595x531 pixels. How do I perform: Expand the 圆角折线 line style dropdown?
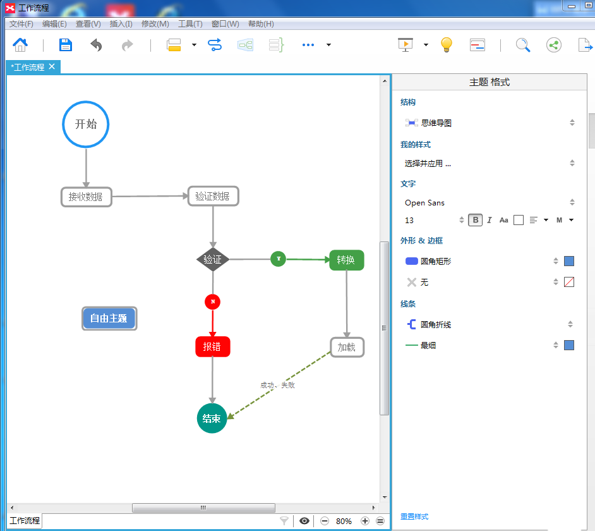(490, 324)
